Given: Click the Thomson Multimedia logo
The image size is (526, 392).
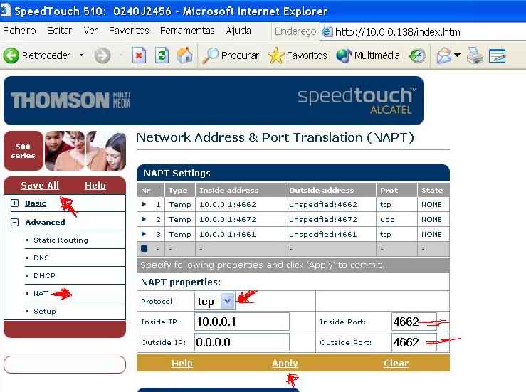Looking at the screenshot, I should [70, 100].
